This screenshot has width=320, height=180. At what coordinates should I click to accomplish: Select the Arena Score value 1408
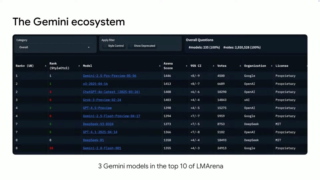coord(167,92)
